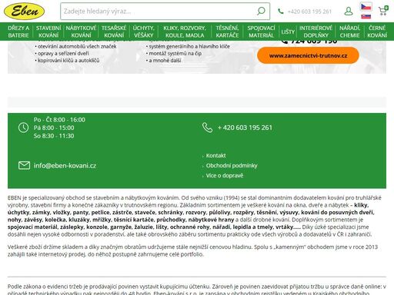The image size is (394, 295).
Task: Click the text 'montáž systémů na čip'
Action: pos(175,53)
